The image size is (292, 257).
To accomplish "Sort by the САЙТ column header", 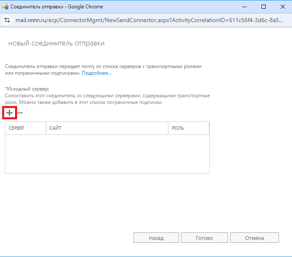I will coord(107,128).
